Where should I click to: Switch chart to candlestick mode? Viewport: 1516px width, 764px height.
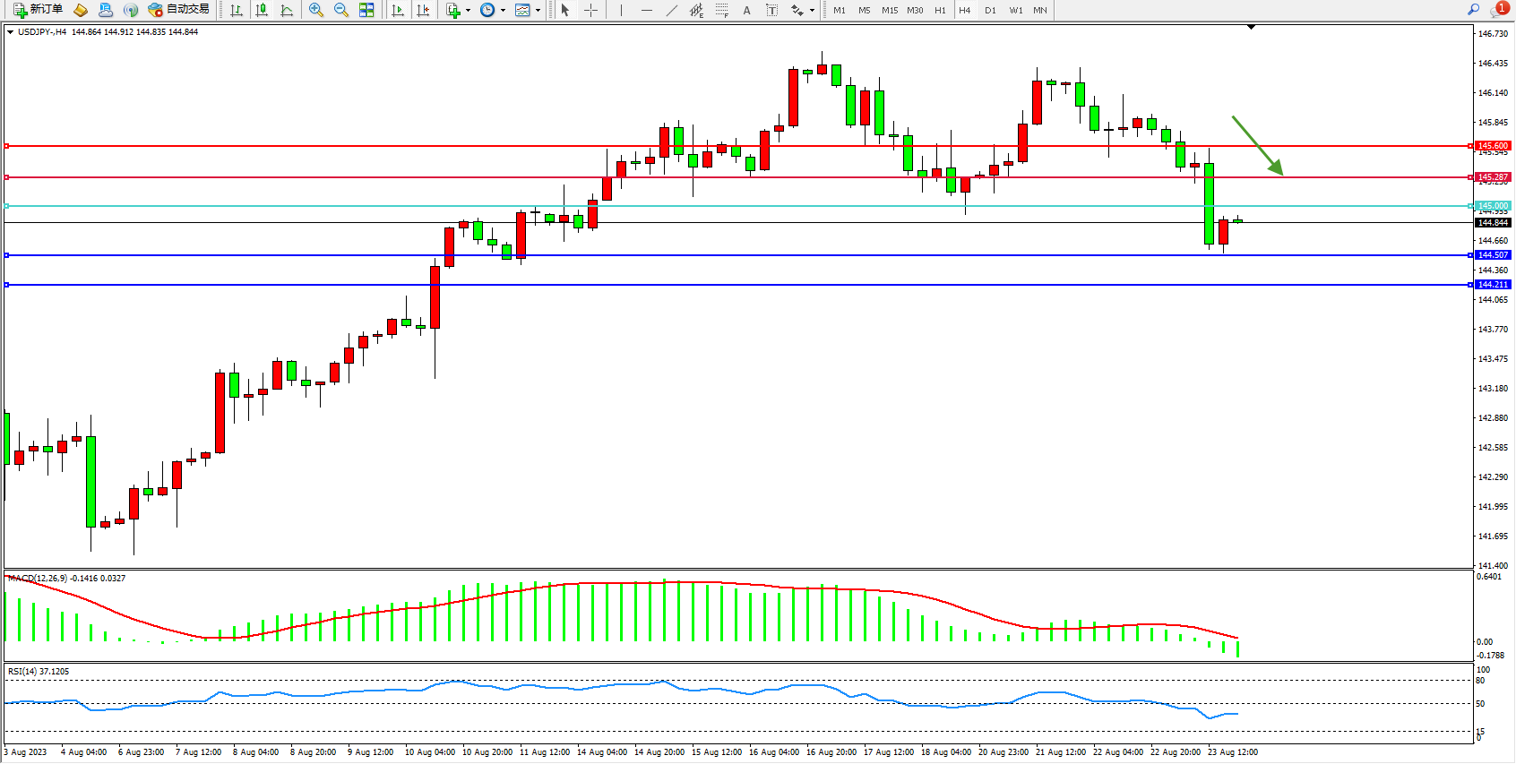click(262, 10)
